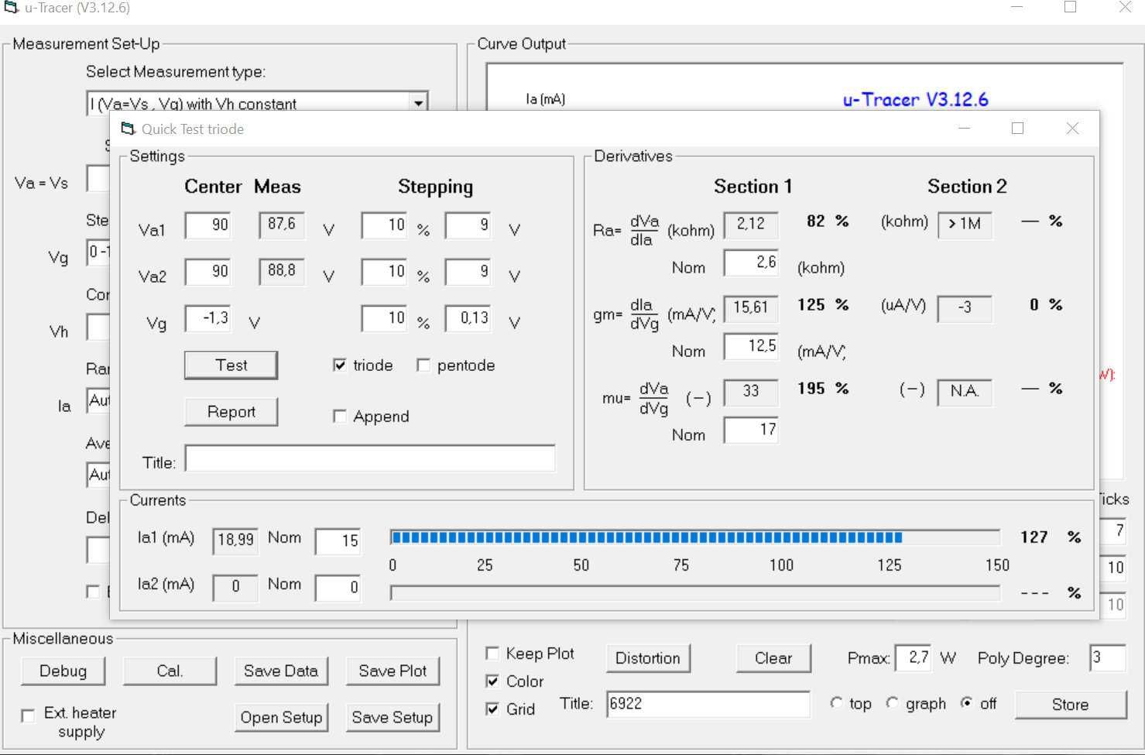Click the Distortion button
The image size is (1145, 755).
(648, 658)
